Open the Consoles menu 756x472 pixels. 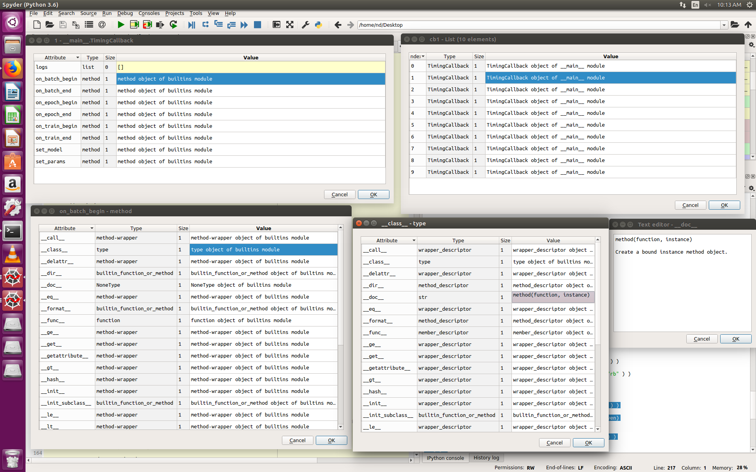[149, 13]
